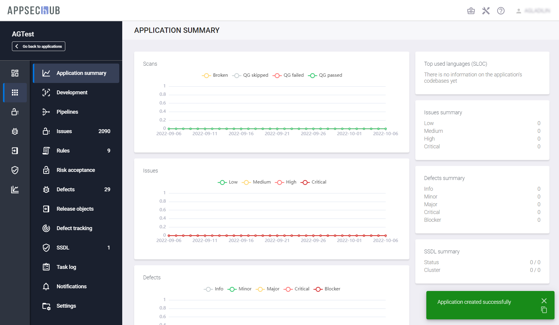559x325 pixels.
Task: Hide the Critical series in Issues legend
Action: click(x=313, y=182)
